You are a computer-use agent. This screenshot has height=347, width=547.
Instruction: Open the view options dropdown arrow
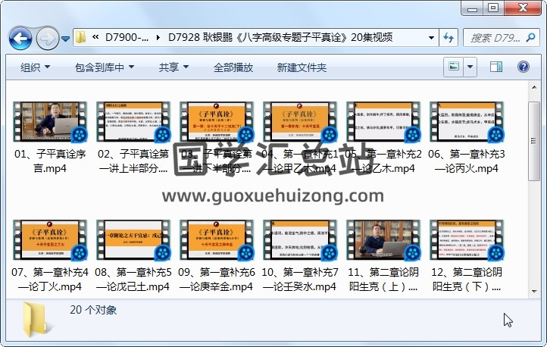(x=470, y=67)
